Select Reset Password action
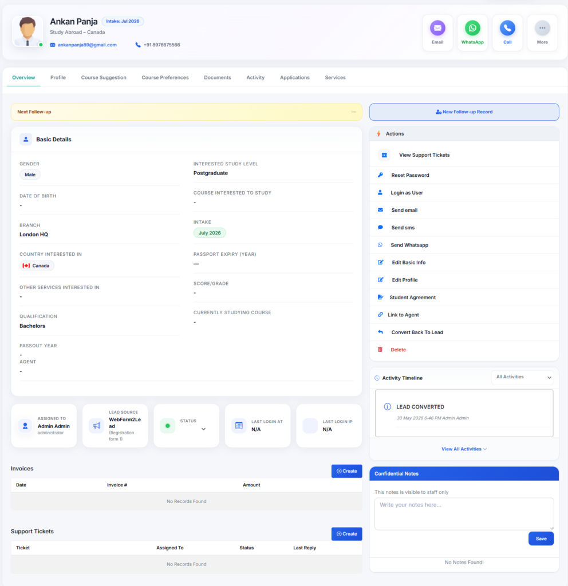Screen dimensions: 568x586 pos(464,175)
